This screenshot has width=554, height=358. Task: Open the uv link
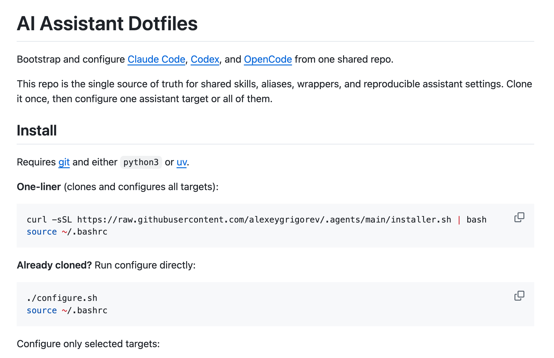(x=182, y=162)
